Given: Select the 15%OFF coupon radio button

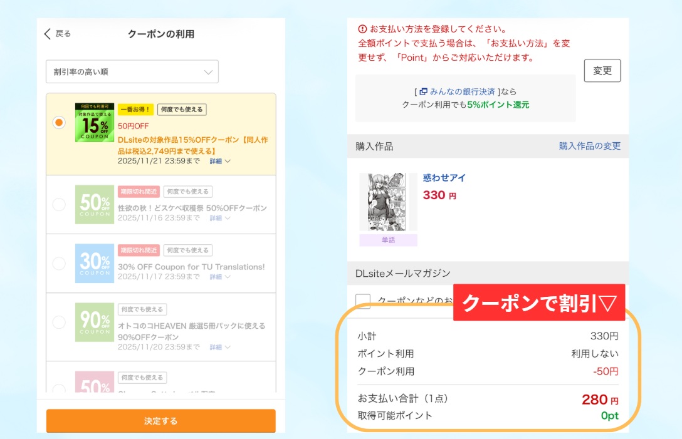Looking at the screenshot, I should 58,123.
